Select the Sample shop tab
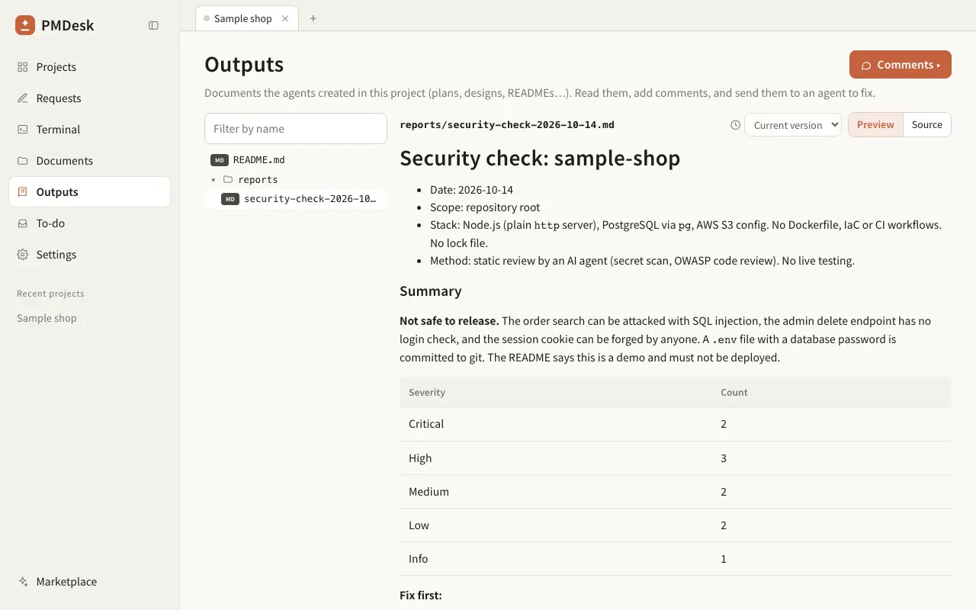Image resolution: width=976 pixels, height=610 pixels. (246, 18)
